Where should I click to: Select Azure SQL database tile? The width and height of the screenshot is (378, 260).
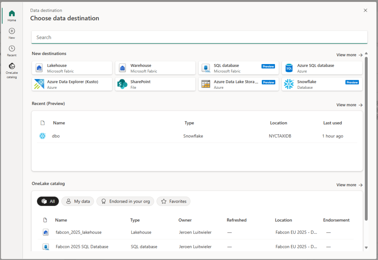click(x=322, y=68)
